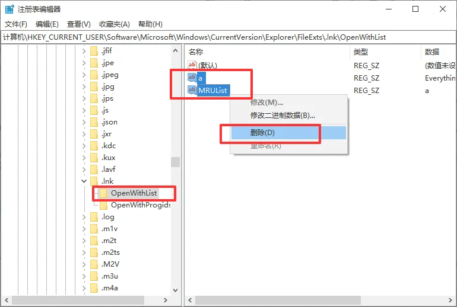Click the 名称 column header
This screenshot has height=307, width=457.
[267, 52]
